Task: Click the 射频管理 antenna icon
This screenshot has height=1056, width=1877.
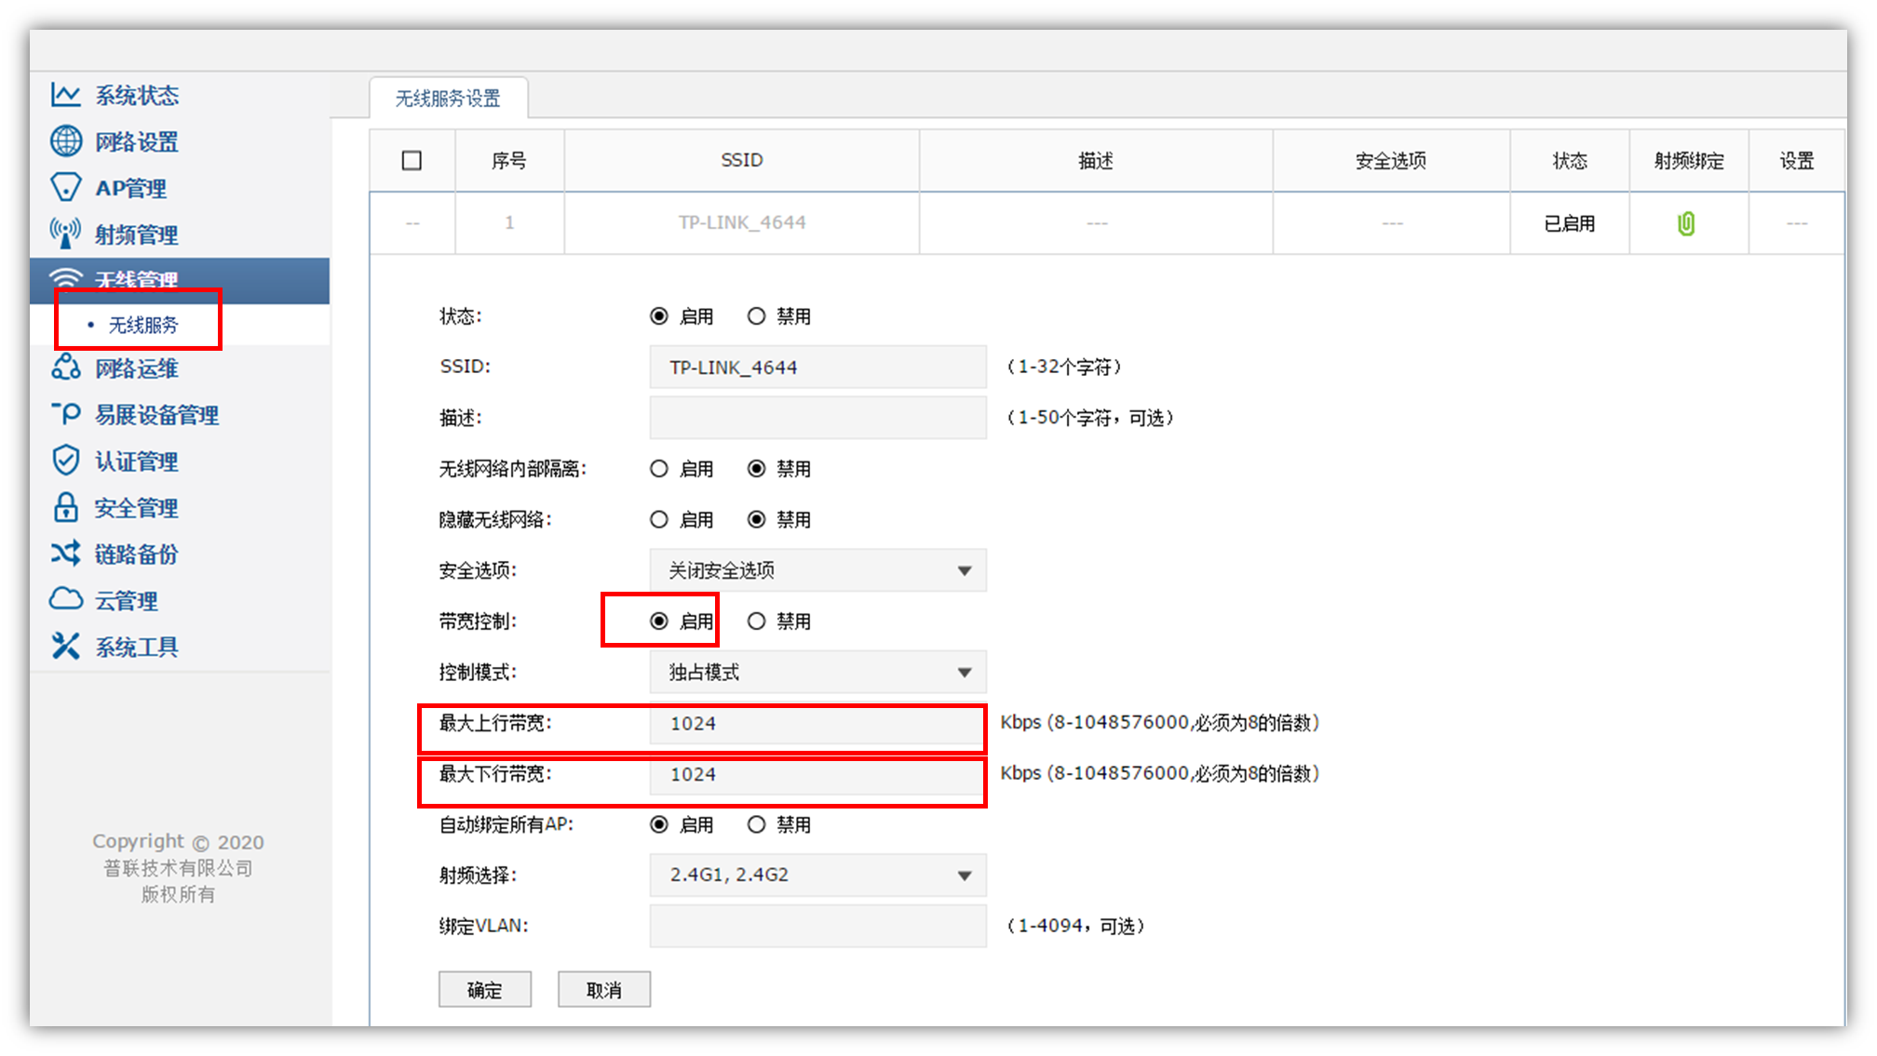Action: point(65,234)
